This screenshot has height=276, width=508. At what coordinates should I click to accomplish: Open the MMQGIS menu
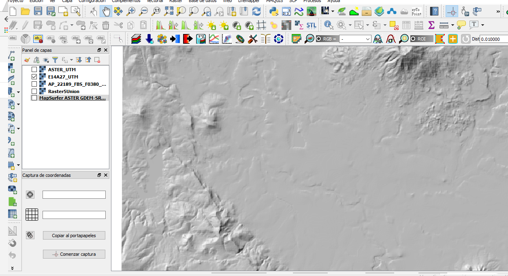click(274, 1)
